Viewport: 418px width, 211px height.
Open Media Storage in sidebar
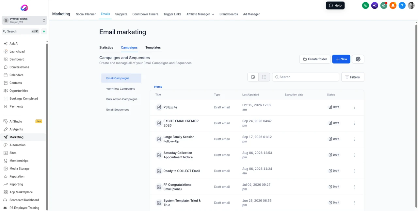[19, 169]
